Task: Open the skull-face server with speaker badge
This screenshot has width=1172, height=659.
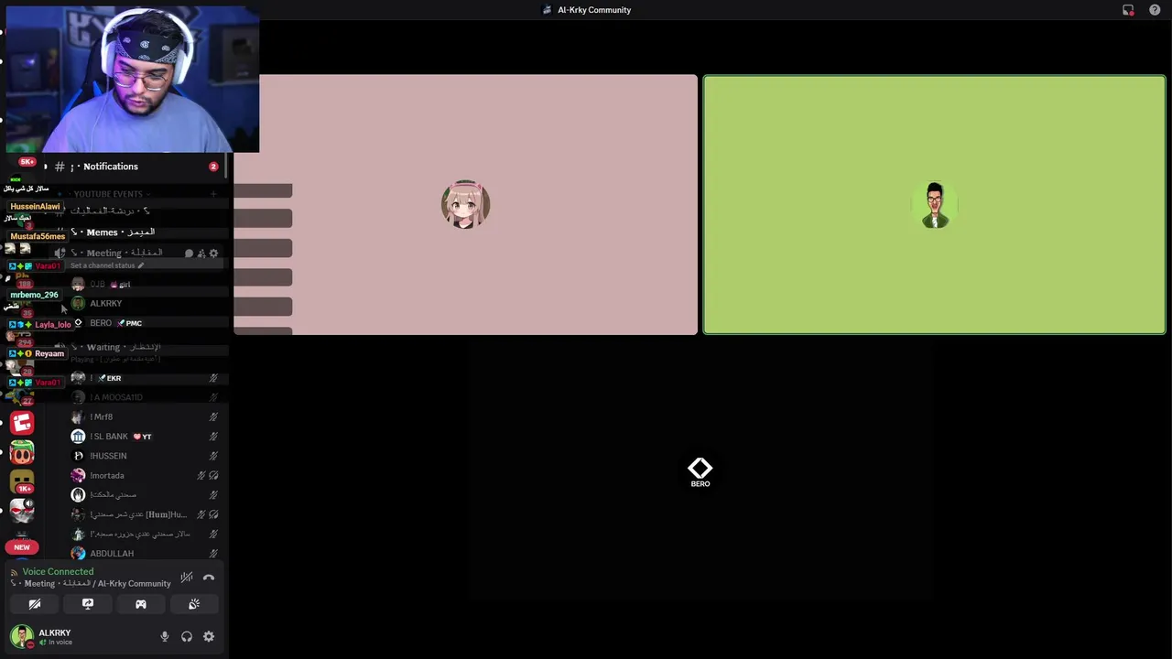Action: [22, 511]
